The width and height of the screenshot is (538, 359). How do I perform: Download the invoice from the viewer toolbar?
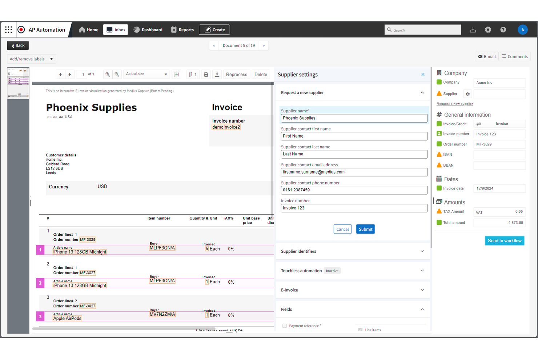[x=217, y=74]
